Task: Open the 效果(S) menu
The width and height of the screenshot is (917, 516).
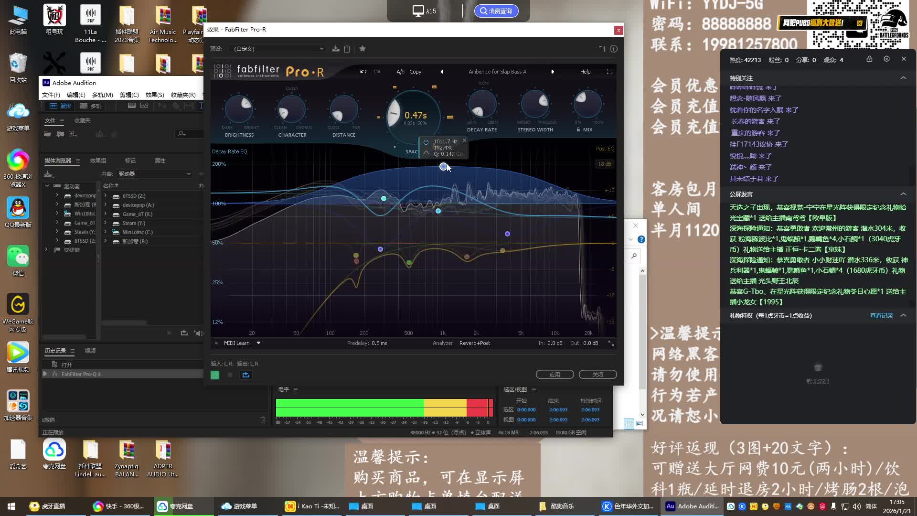Action: point(154,95)
